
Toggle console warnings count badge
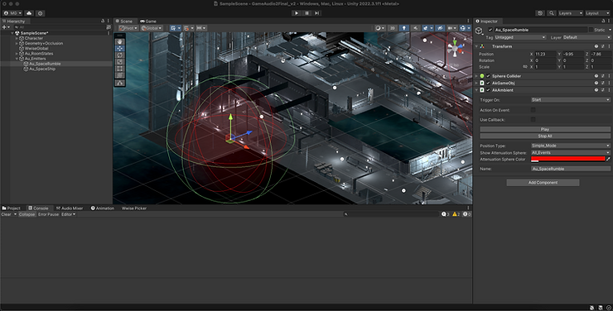[456, 214]
